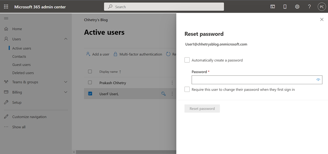Open more actions for Prakash Chhetry
The image size is (328, 154).
172,83
